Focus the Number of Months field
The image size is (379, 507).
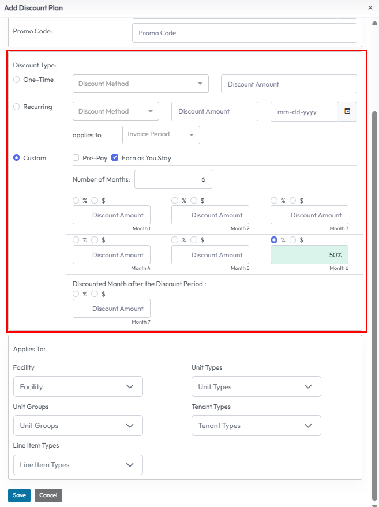tap(173, 179)
